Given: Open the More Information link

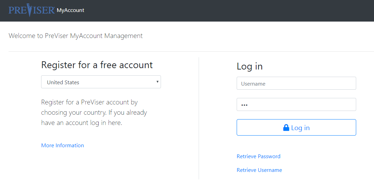Looking at the screenshot, I should pos(62,146).
